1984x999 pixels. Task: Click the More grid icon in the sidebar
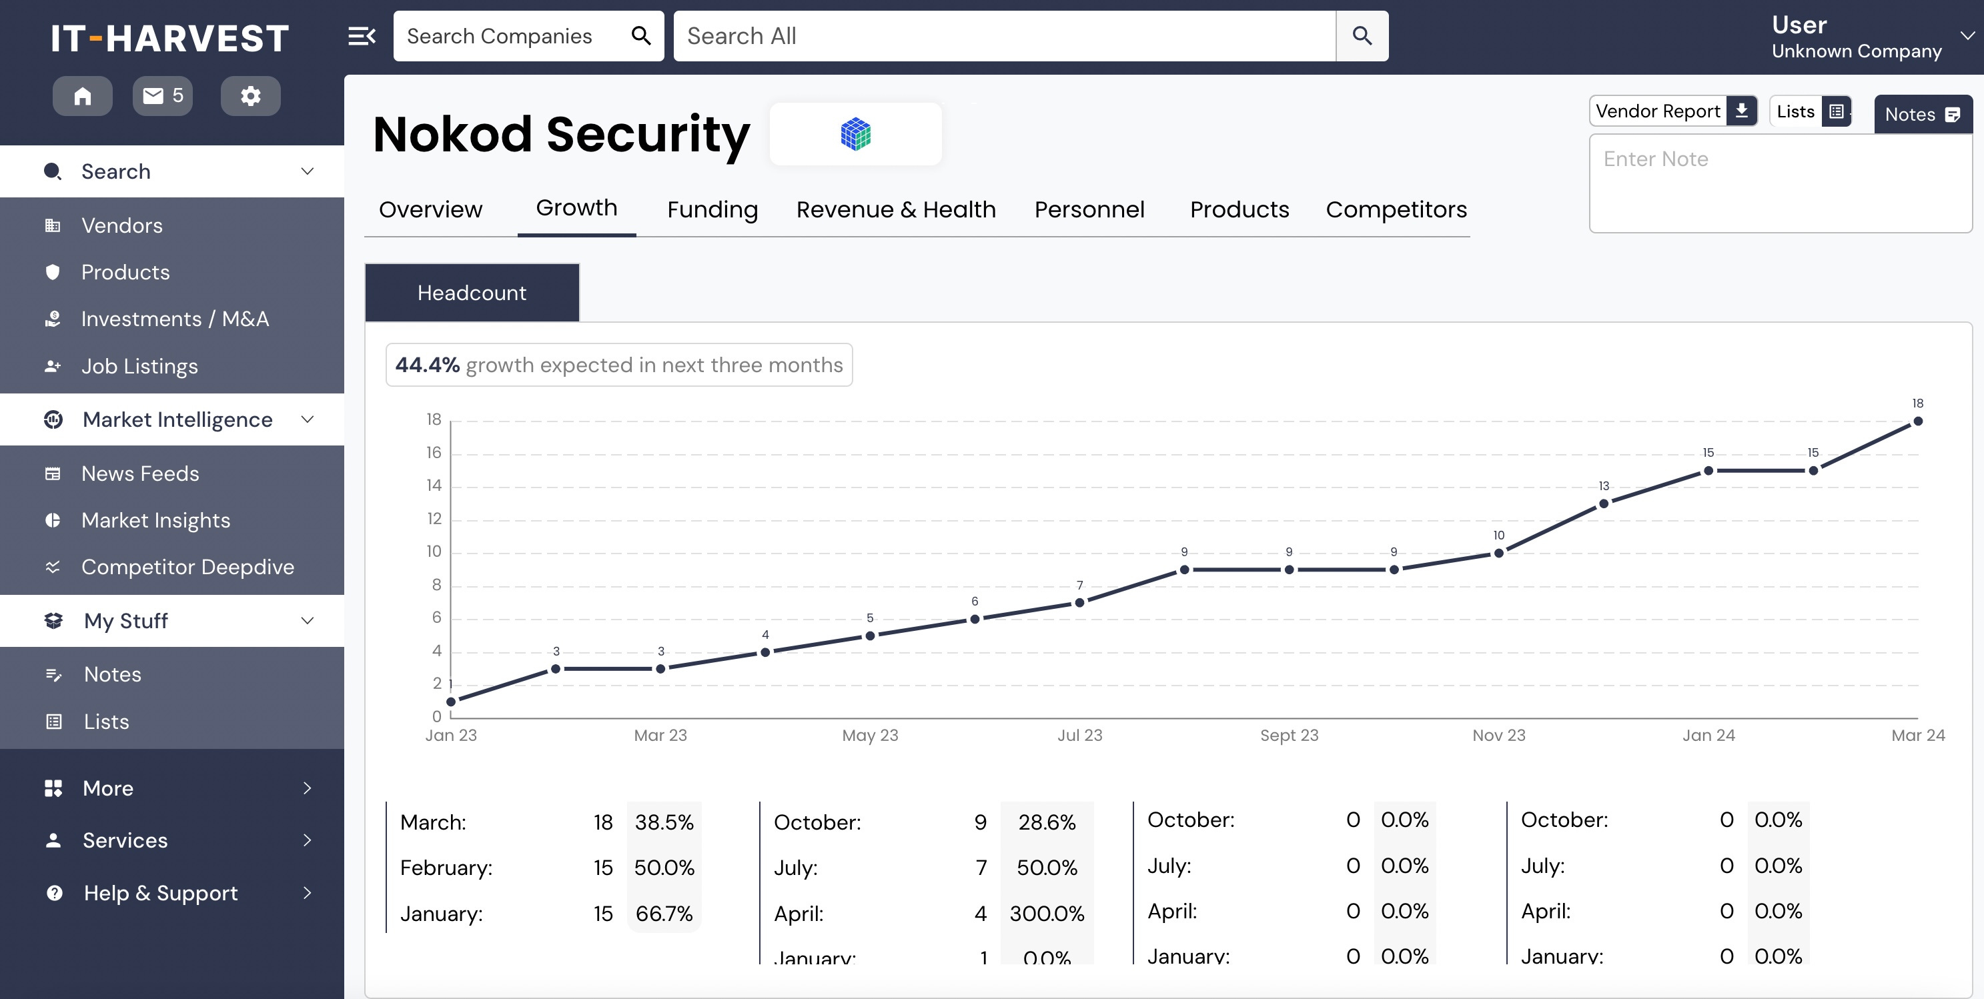click(53, 788)
